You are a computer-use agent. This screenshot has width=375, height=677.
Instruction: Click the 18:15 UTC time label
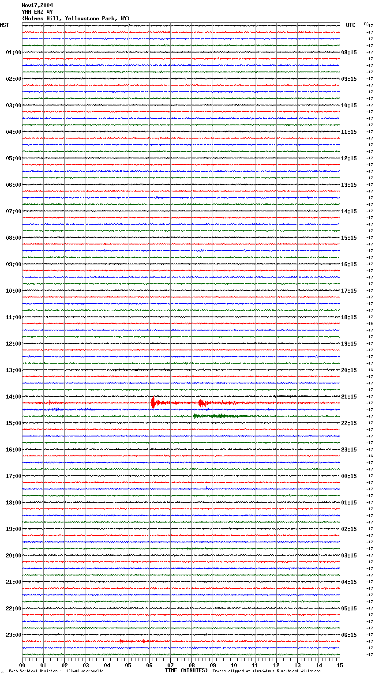[349, 317]
